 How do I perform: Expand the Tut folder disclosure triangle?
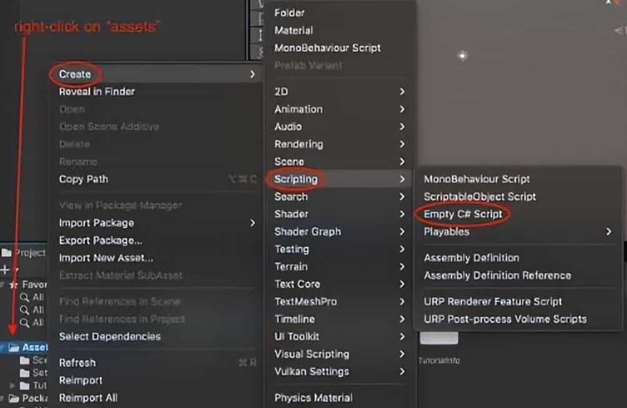pos(12,386)
